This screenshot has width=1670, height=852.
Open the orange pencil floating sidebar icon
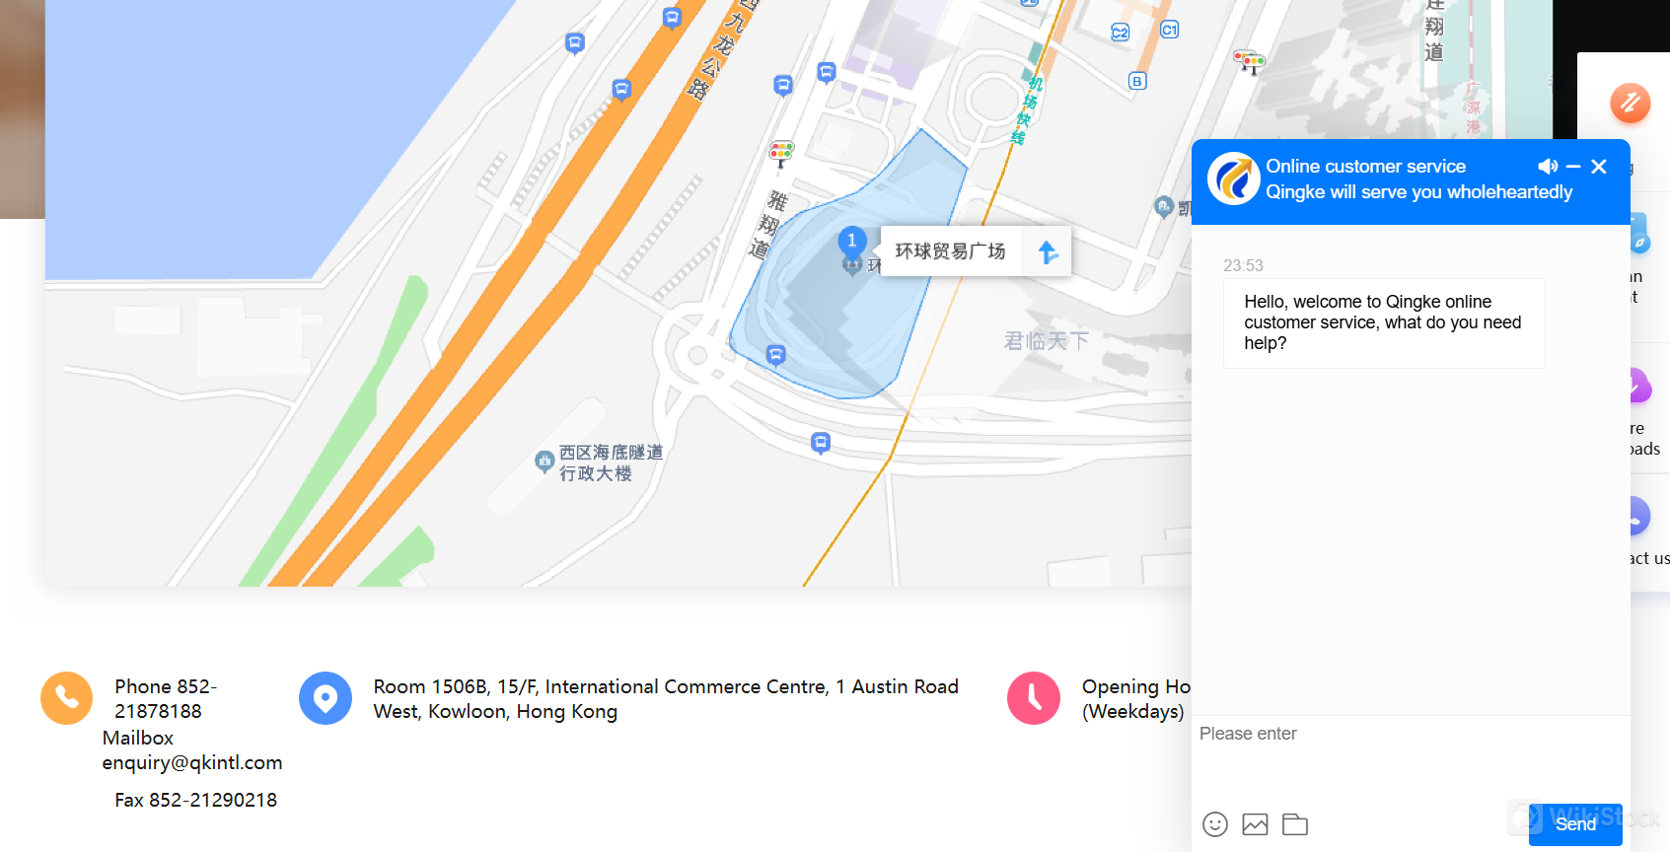tap(1630, 103)
